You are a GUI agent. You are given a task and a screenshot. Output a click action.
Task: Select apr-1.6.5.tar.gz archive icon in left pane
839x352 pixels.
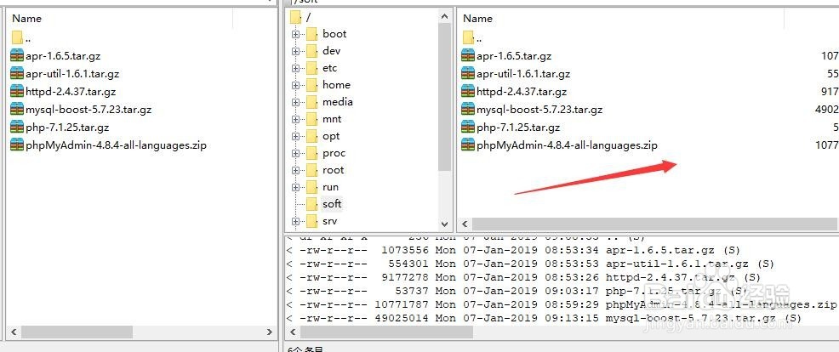pyautogui.click(x=17, y=55)
